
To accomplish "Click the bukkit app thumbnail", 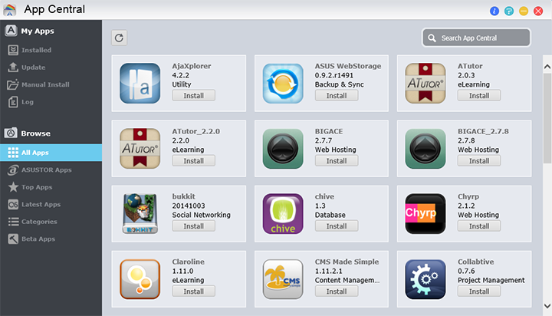I will (x=140, y=213).
